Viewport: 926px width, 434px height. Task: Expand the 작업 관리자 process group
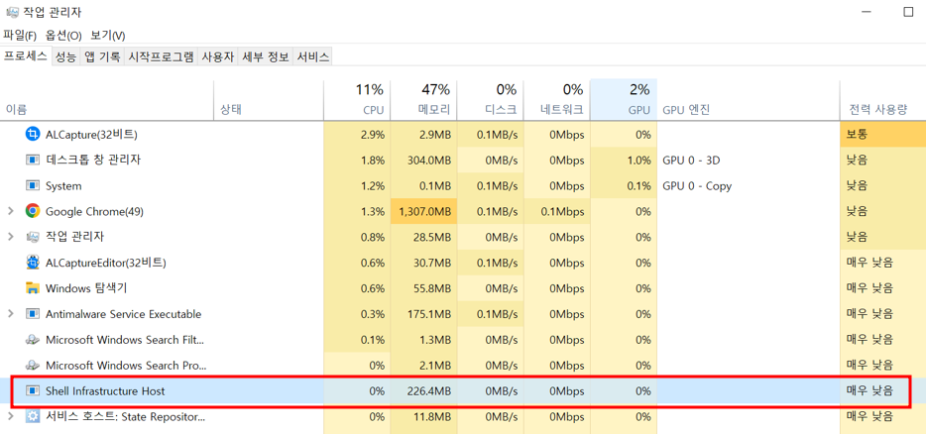10,237
